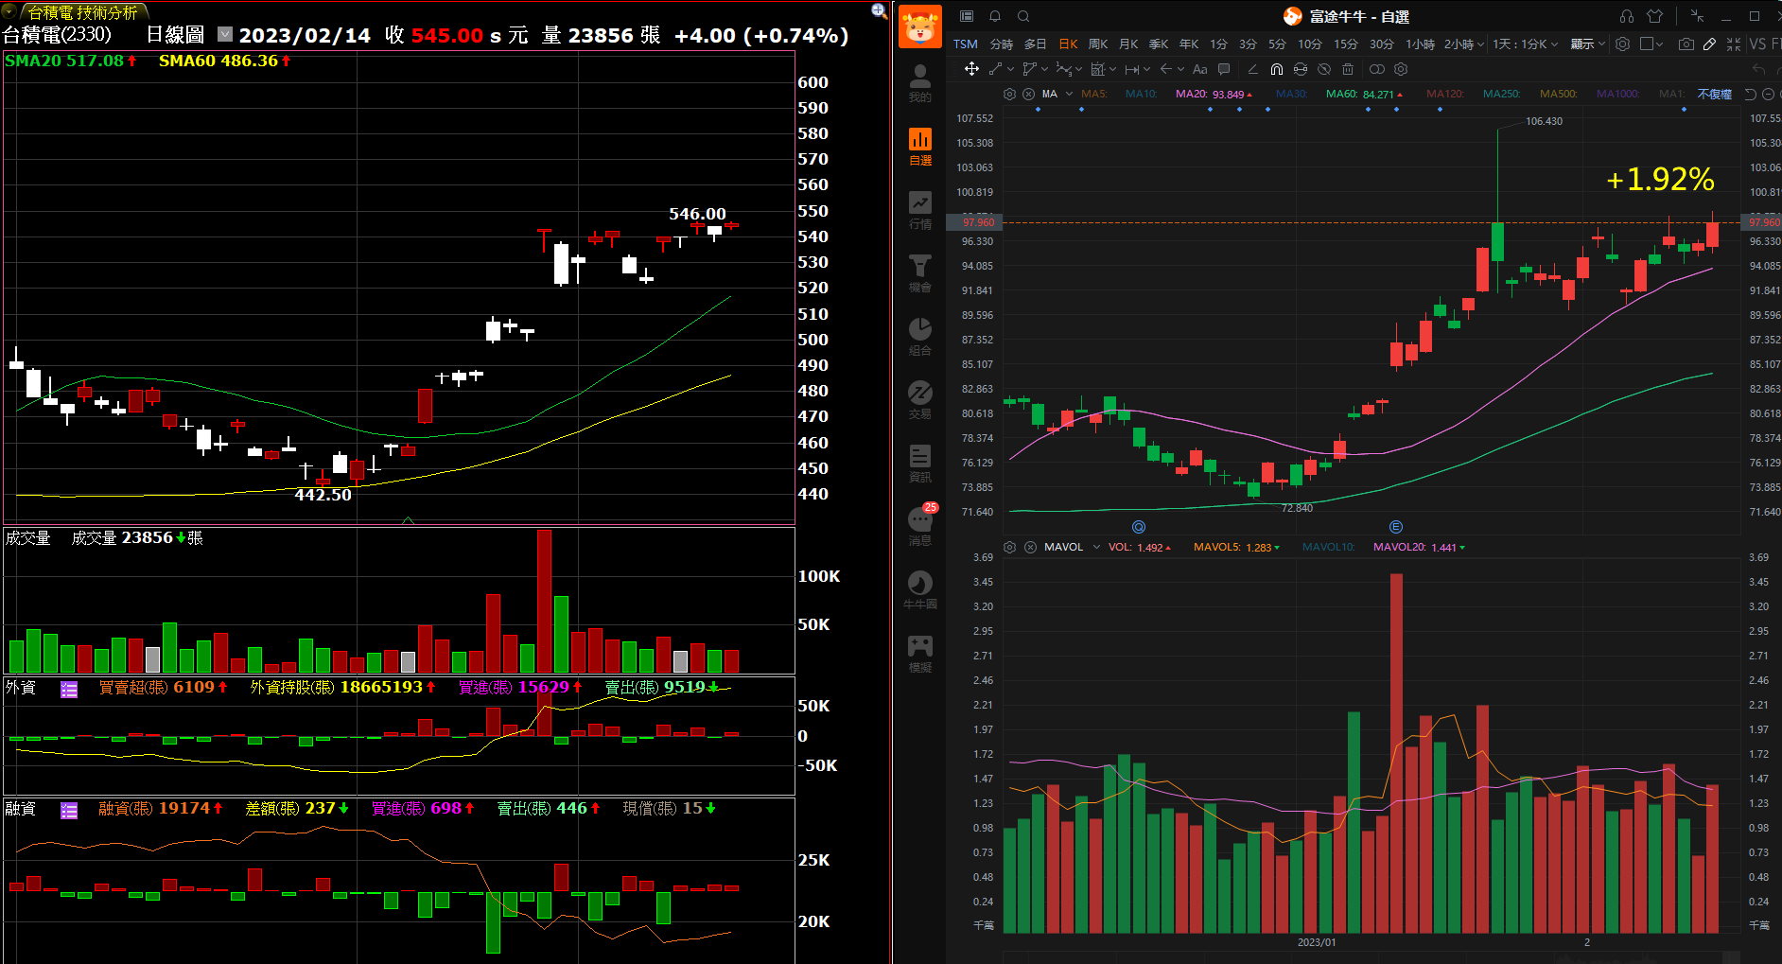Open chart settings gear next to 顯示
Image resolution: width=1782 pixels, height=964 pixels.
(x=1622, y=44)
